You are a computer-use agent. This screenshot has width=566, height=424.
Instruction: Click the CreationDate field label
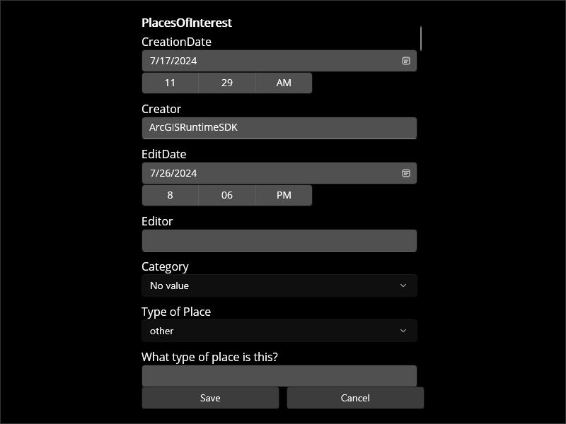coord(176,42)
